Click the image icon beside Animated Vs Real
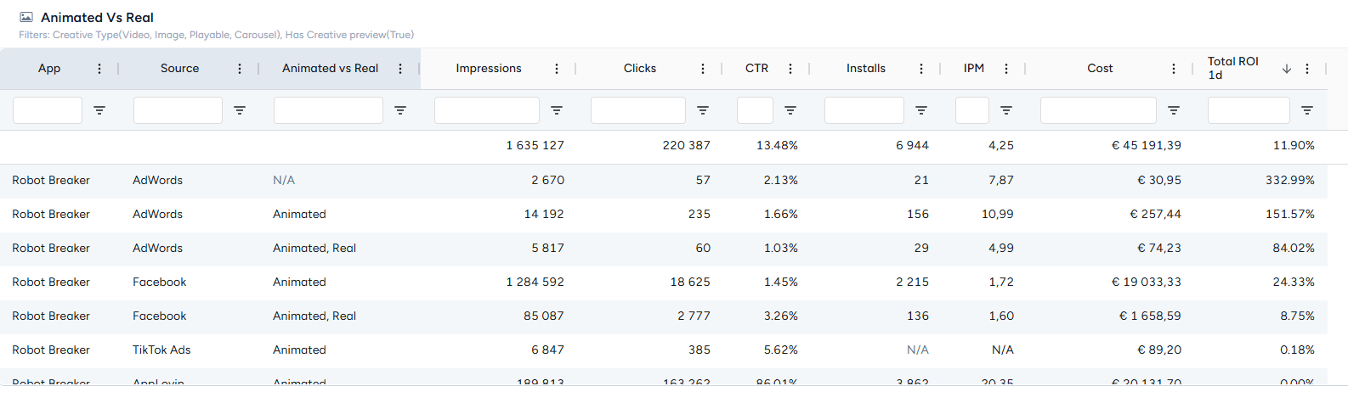The image size is (1348, 403). 26,17
